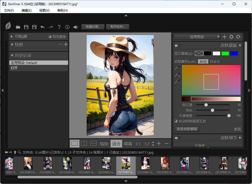Image resolution: width=252 pixels, height=184 pixels.
Task: Add a new preset with plus icon
Action: point(224,37)
